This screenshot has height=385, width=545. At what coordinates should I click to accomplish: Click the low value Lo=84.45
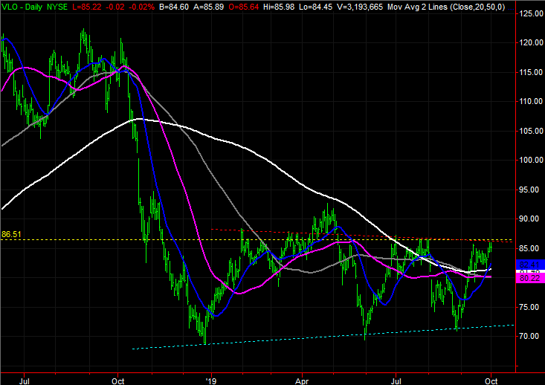[317, 7]
